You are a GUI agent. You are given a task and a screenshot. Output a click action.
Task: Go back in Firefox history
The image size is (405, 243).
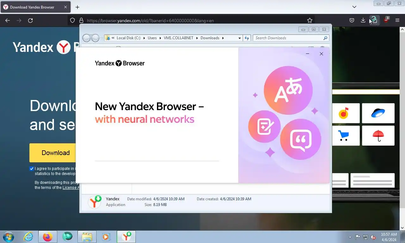pos(8,20)
